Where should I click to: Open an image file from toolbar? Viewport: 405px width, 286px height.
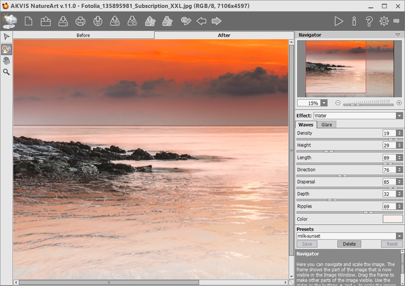click(x=46, y=21)
